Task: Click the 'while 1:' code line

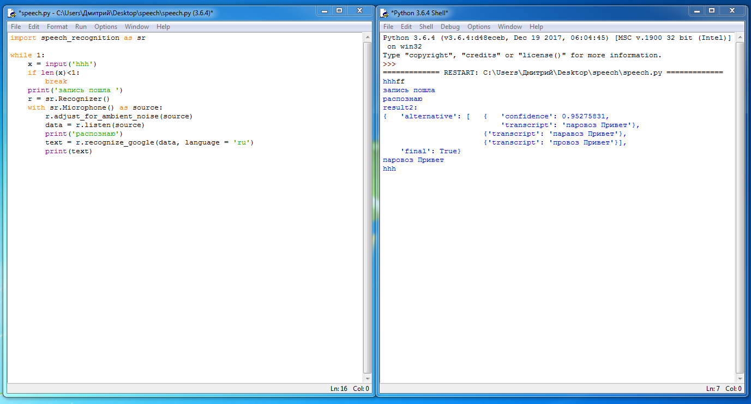Action: coord(28,56)
